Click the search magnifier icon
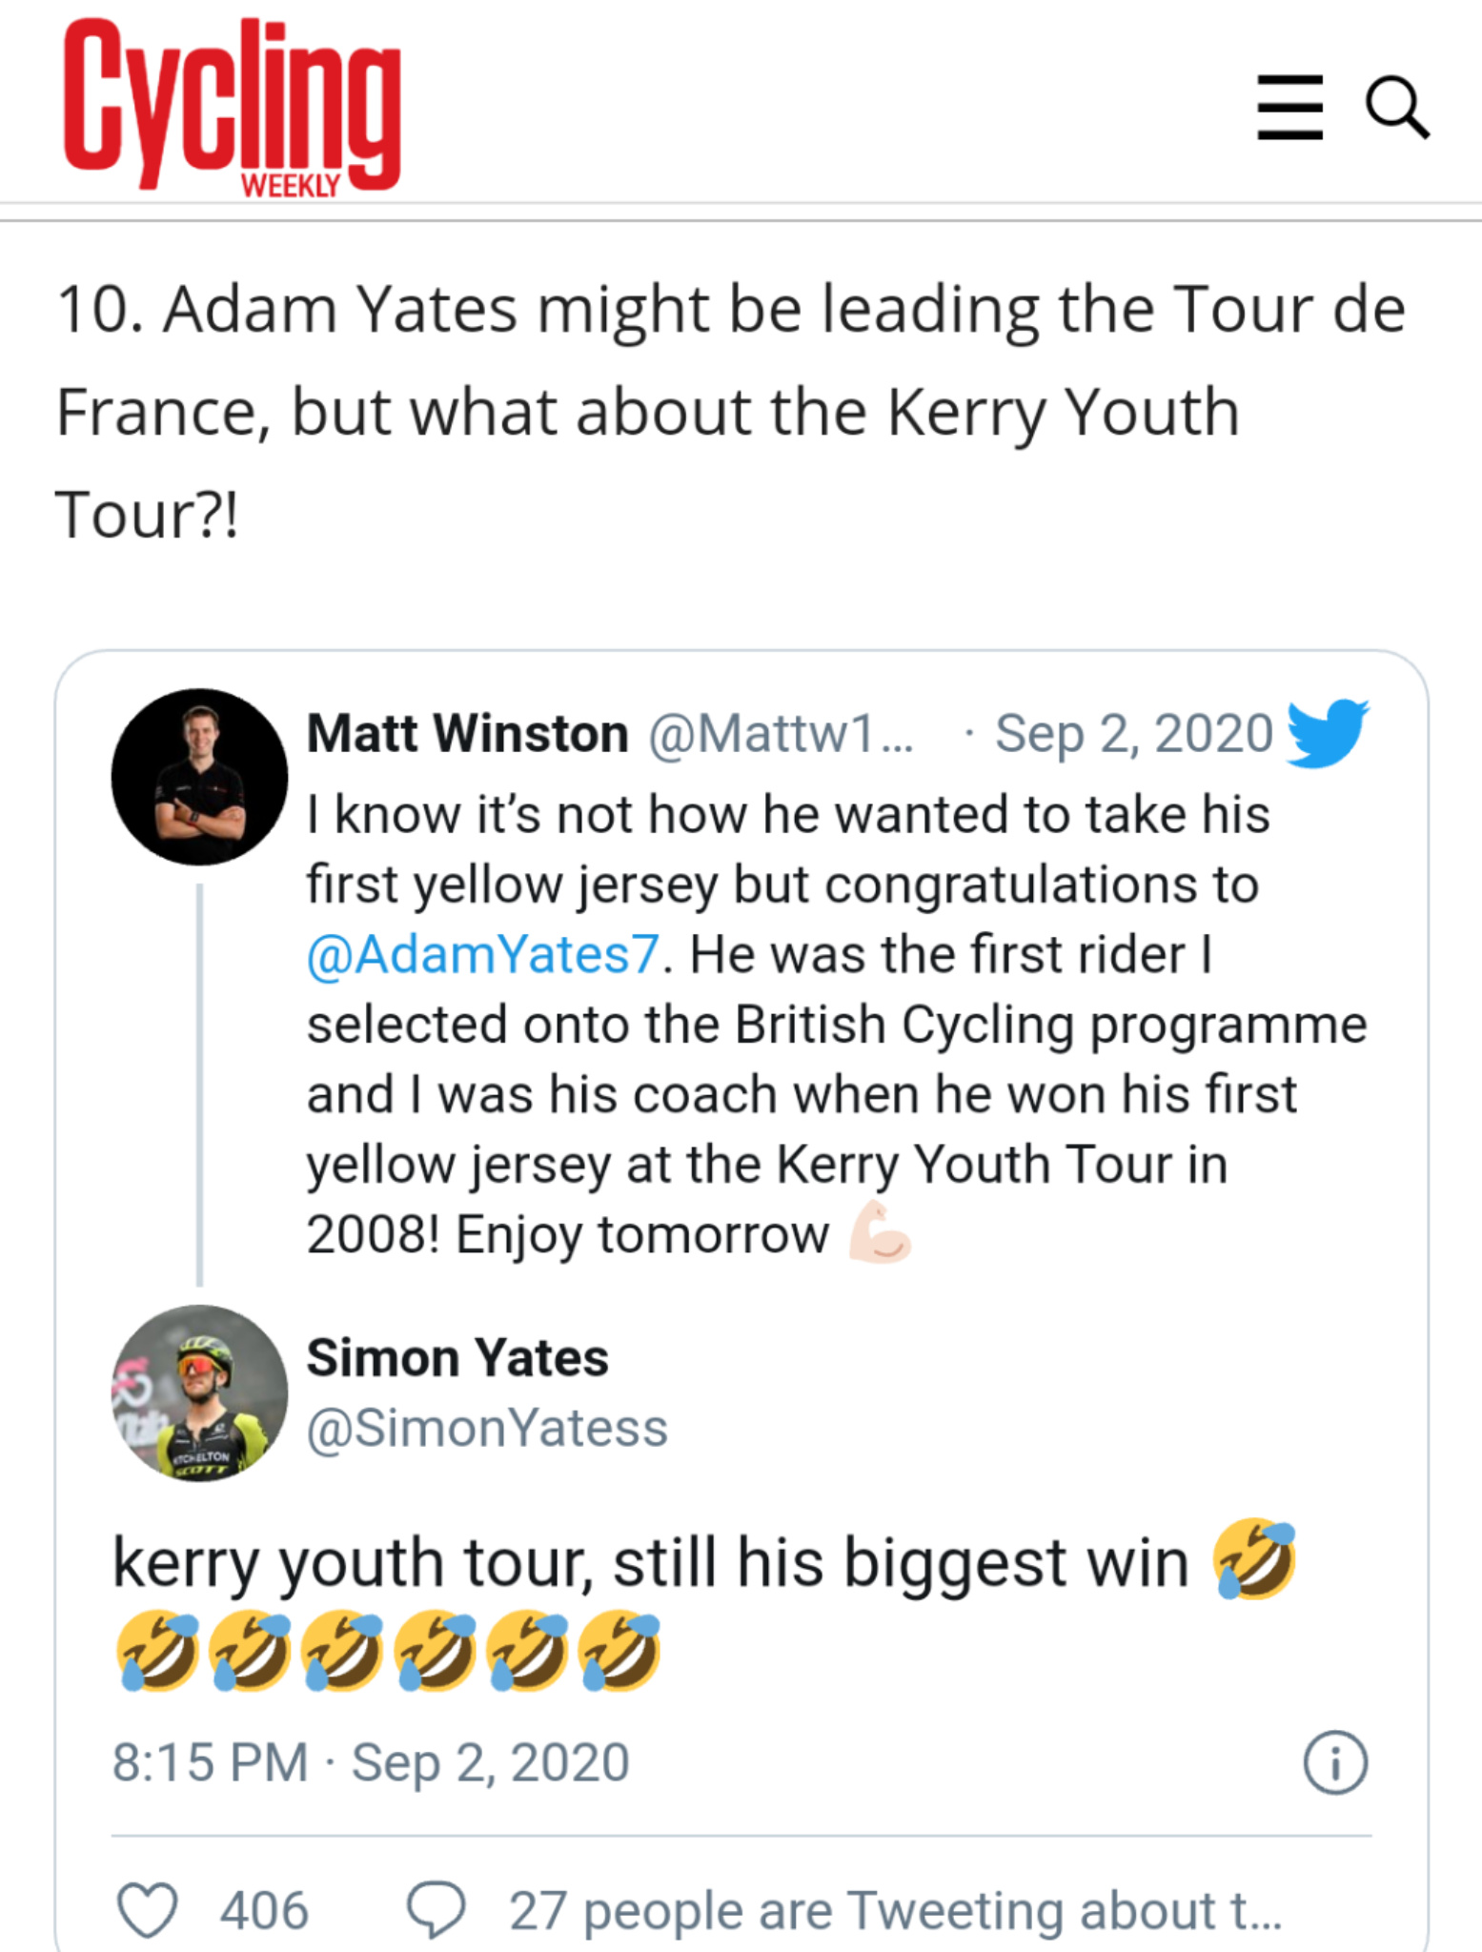The image size is (1482, 1952). (1397, 108)
